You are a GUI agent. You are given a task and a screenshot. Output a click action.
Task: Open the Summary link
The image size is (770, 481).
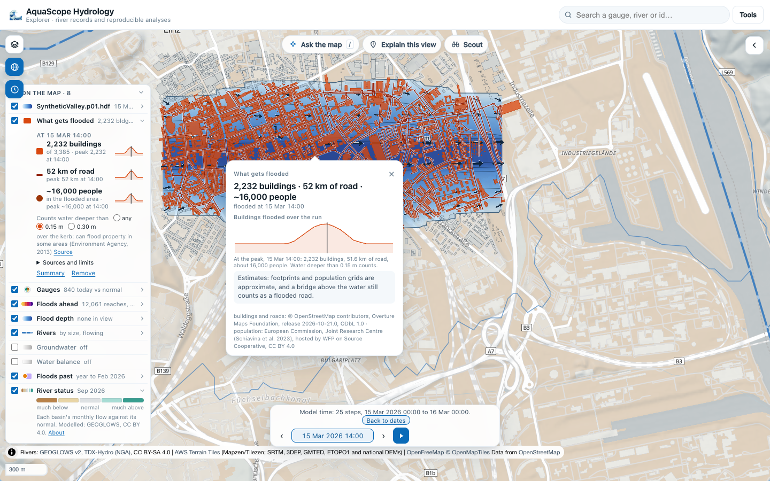tap(51, 273)
